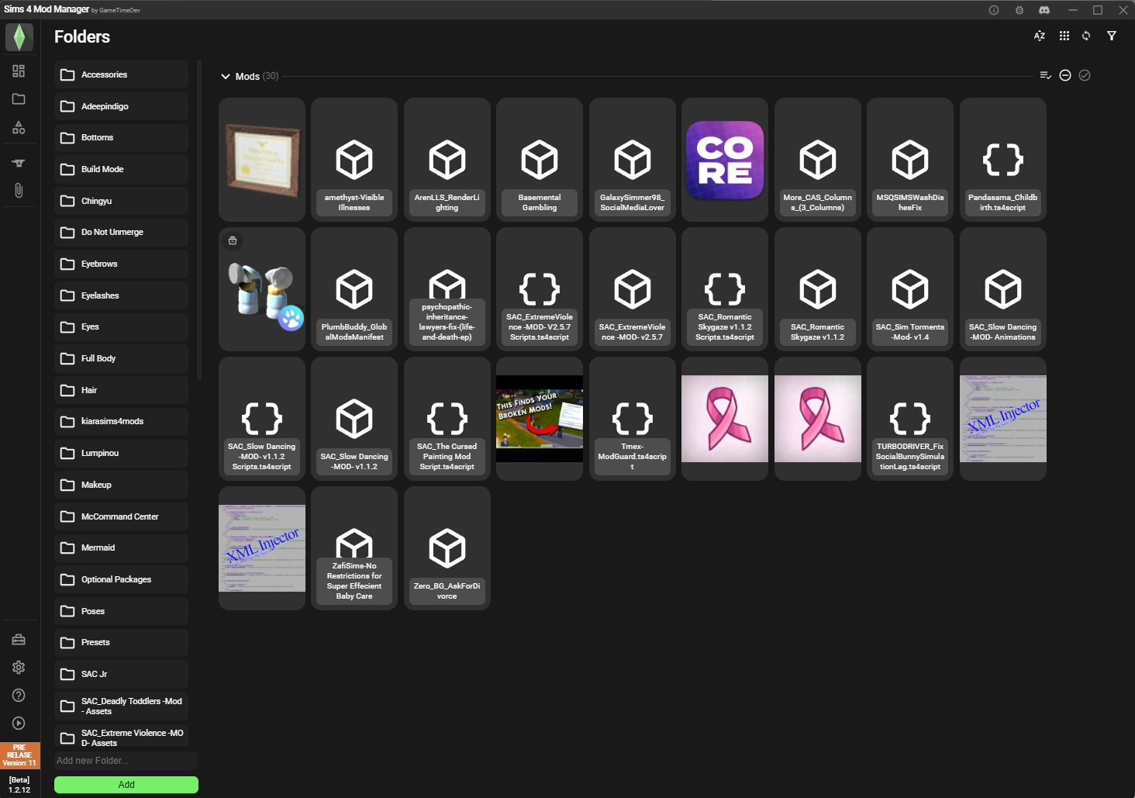
Task: Click the tray sidebar icon
Action: click(x=19, y=163)
